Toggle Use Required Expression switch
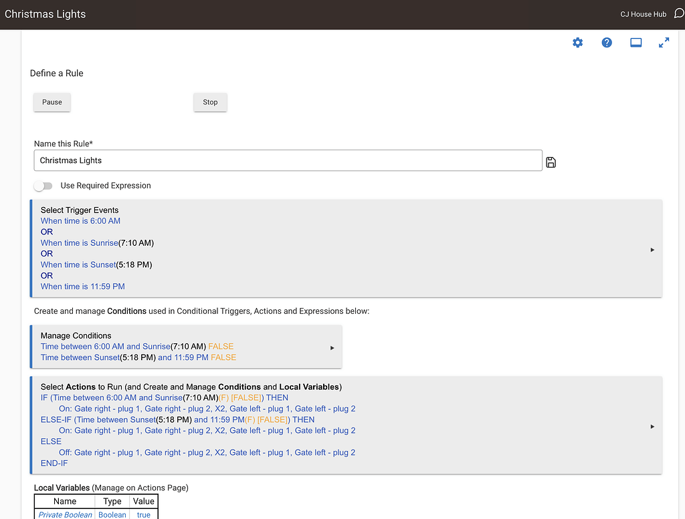Screen dimensions: 685x519 point(43,186)
